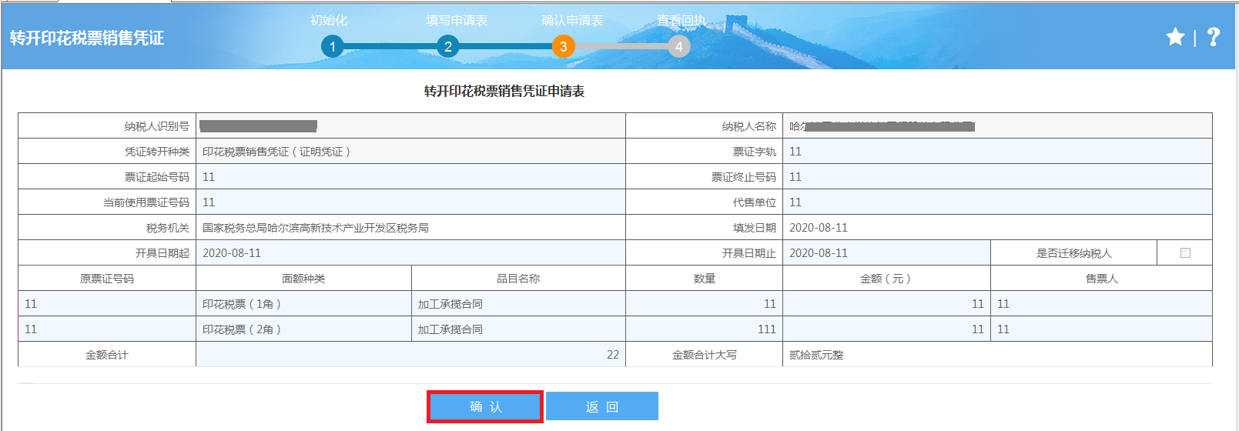Click the 开具日期止 date field
Screen dimensions: 1239x431
(x=886, y=253)
